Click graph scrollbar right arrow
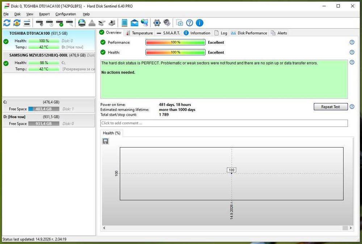Image resolution: width=362 pixels, height=244 pixels. coord(350,228)
